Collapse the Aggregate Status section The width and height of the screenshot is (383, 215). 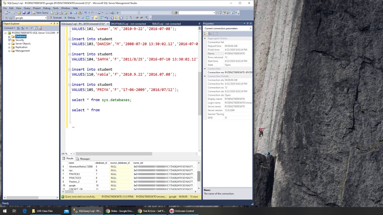pos(205,38)
